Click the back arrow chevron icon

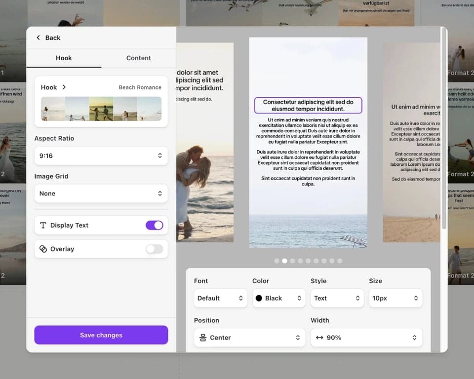[38, 38]
